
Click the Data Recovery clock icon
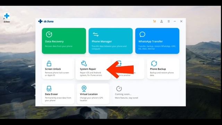(x=49, y=34)
